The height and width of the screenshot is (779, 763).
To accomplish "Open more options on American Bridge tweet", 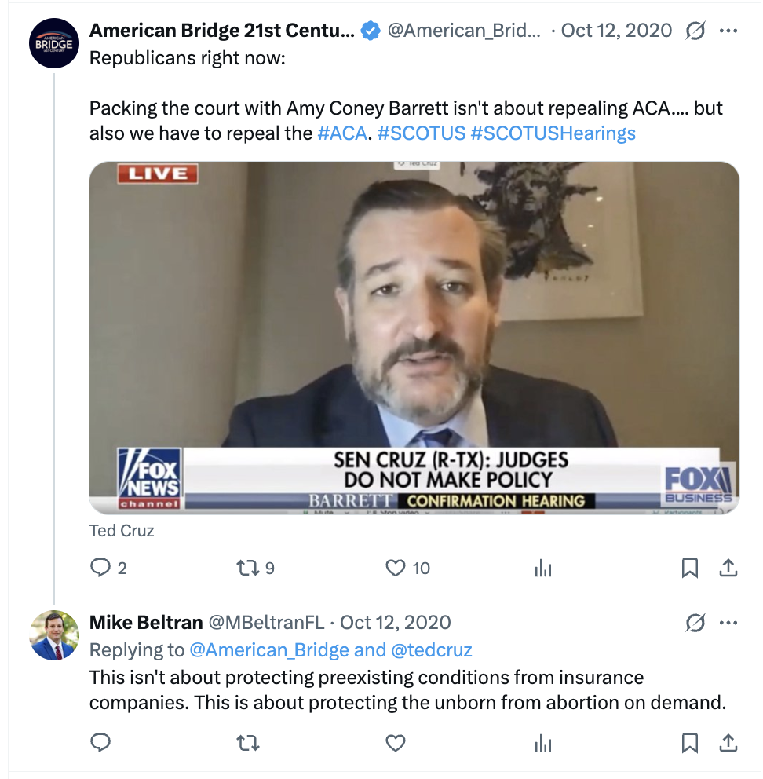I will click(728, 31).
